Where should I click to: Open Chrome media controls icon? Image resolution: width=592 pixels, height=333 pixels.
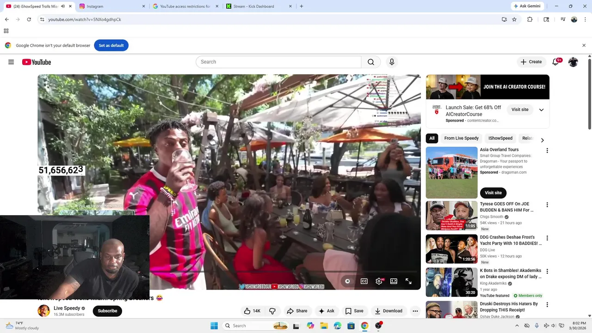[563, 19]
